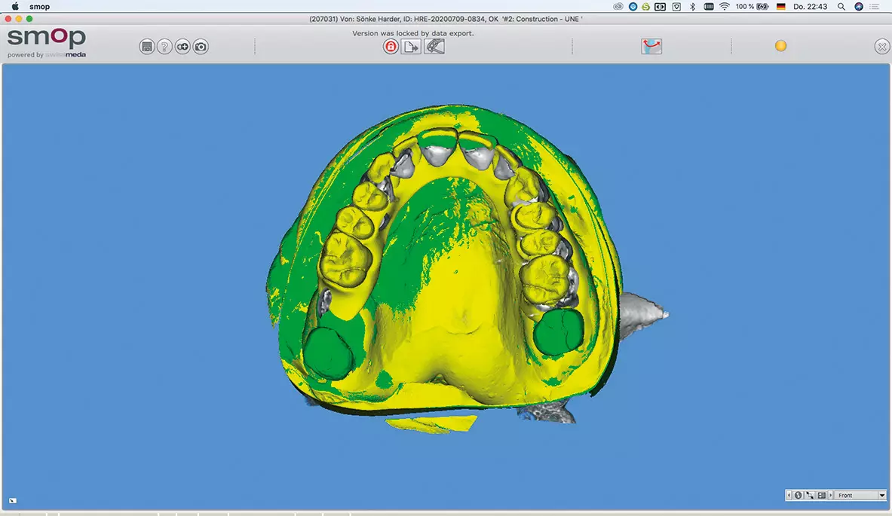
Task: Click the smop logo
Action: click(47, 43)
